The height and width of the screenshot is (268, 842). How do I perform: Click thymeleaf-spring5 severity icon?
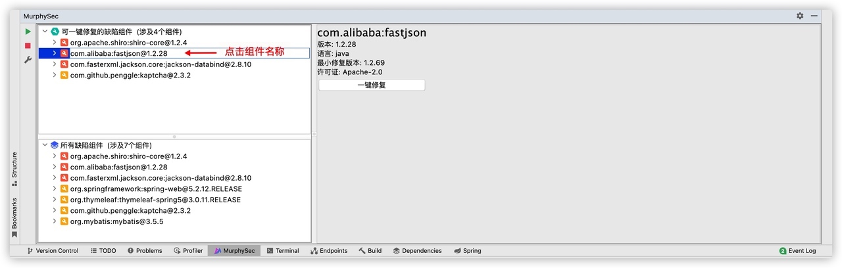pos(64,200)
